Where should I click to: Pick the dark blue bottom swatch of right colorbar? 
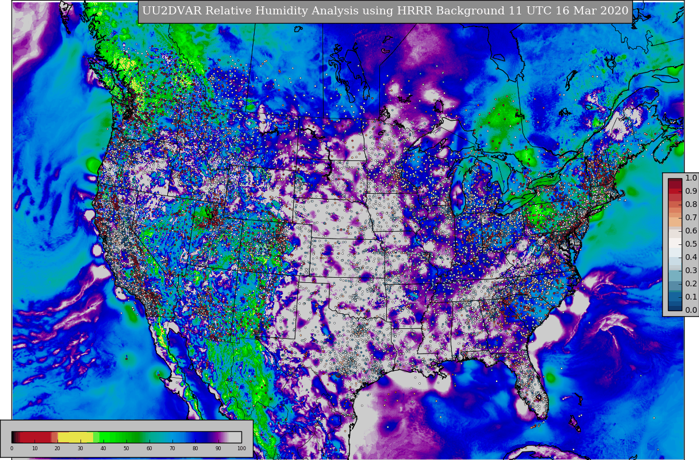click(x=675, y=307)
